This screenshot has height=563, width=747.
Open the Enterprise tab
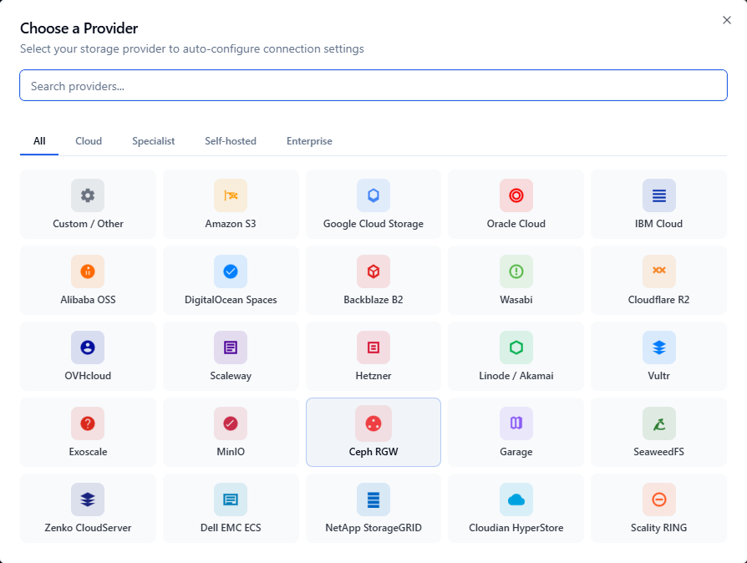[x=309, y=141]
